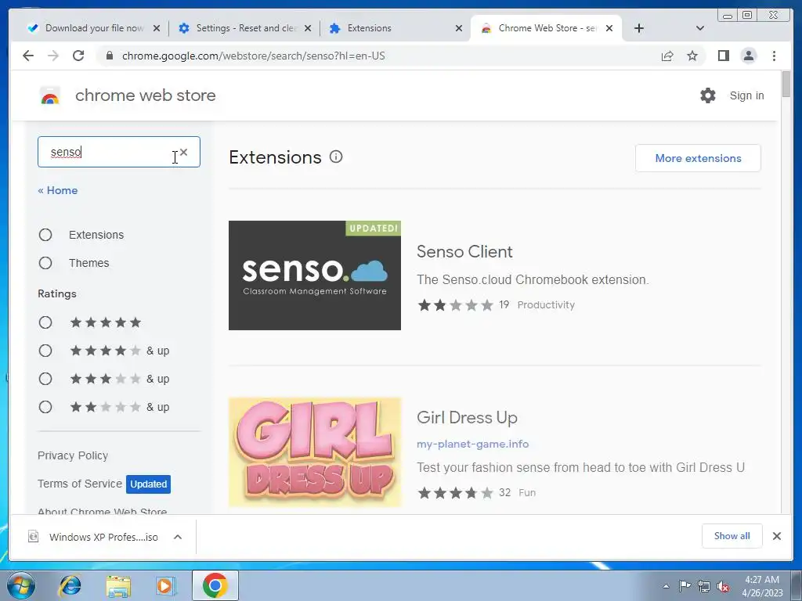The image size is (802, 601).
Task: Show all downloads
Action: (732, 535)
